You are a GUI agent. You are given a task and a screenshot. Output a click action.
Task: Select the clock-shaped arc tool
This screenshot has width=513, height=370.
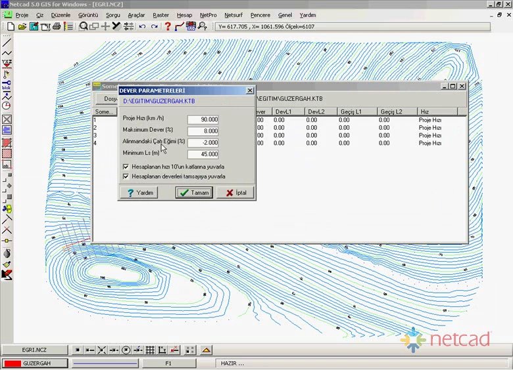tap(7, 106)
